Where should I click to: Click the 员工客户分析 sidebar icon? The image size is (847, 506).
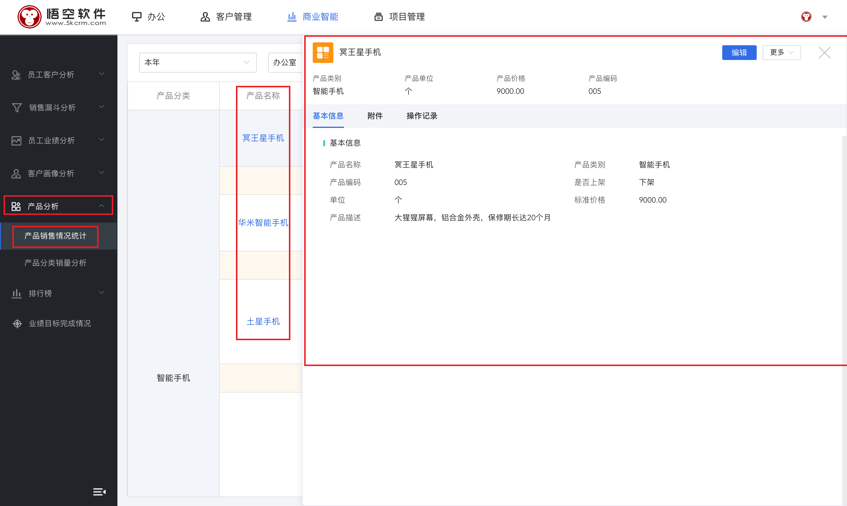point(16,75)
